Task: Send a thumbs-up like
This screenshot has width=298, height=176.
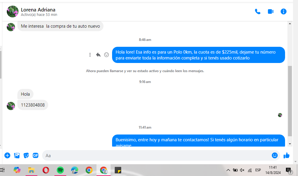Action: click(x=287, y=155)
